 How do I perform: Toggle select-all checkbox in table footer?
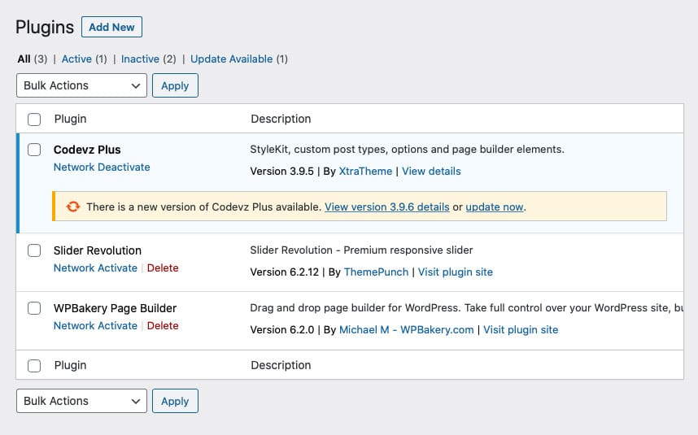point(34,366)
